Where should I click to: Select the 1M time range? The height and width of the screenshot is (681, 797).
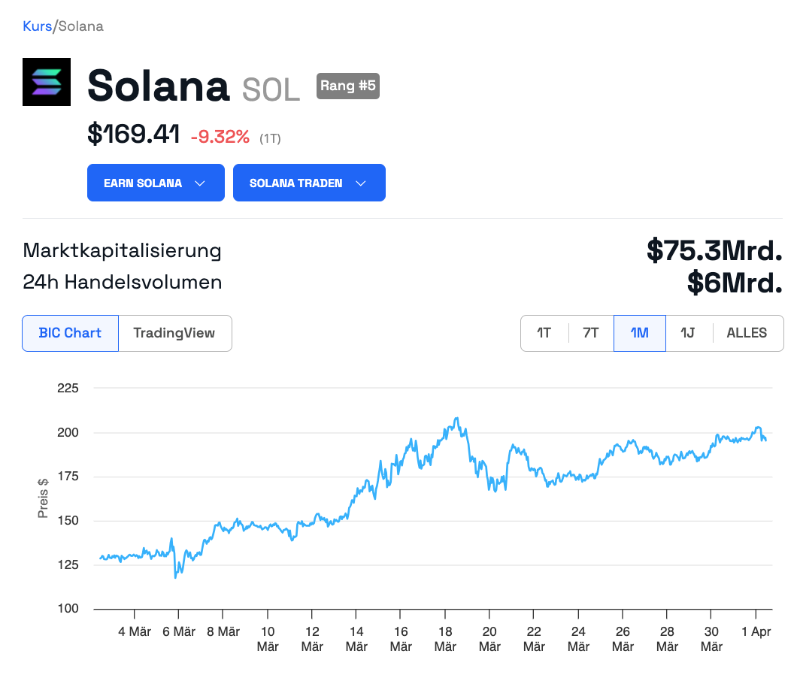pyautogui.click(x=639, y=333)
